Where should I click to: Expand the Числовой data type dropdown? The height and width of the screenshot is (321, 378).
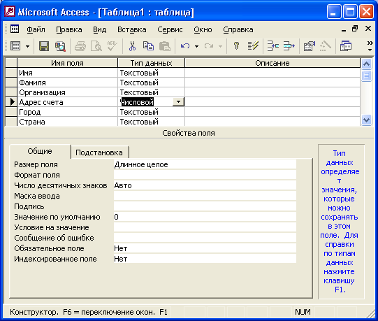point(178,102)
